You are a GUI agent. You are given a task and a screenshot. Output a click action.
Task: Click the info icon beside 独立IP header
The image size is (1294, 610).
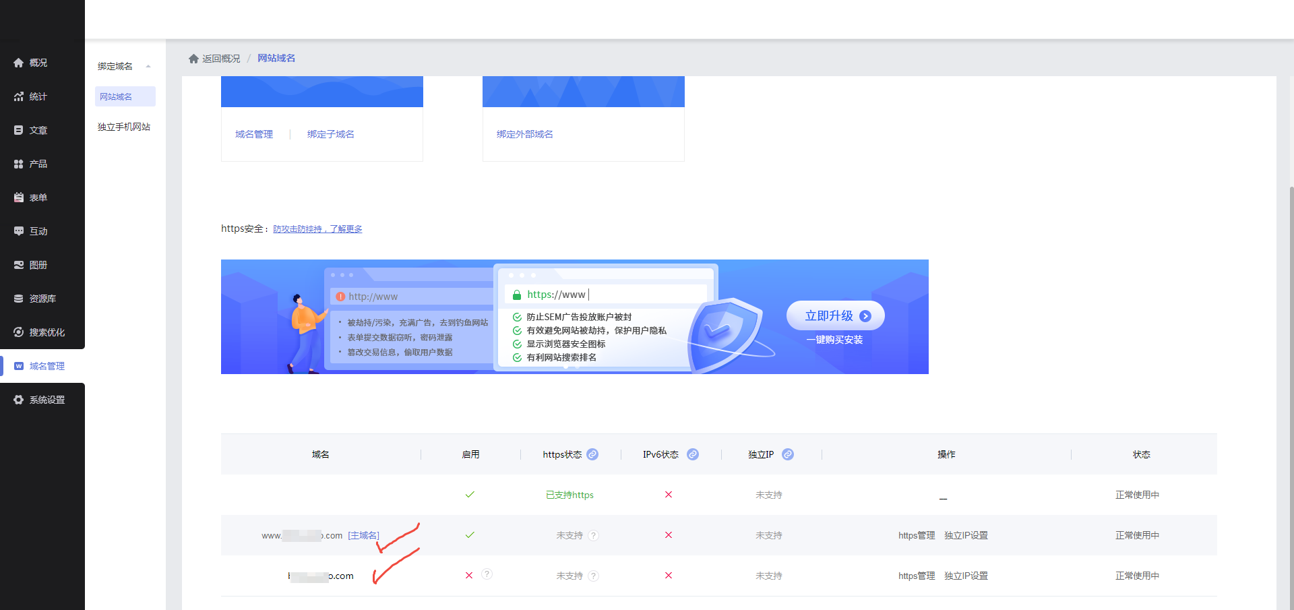[x=787, y=454]
